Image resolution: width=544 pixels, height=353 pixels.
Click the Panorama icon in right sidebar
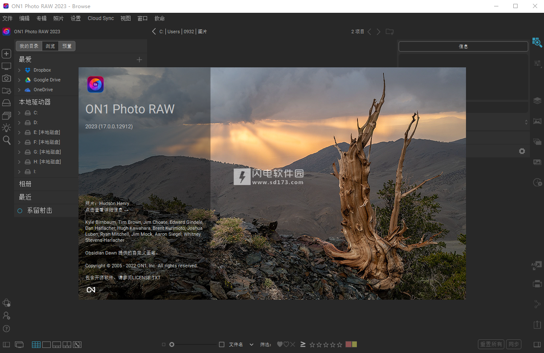(537, 121)
